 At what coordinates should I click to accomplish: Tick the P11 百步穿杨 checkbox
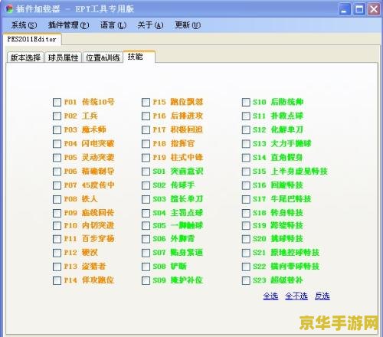coord(57,239)
